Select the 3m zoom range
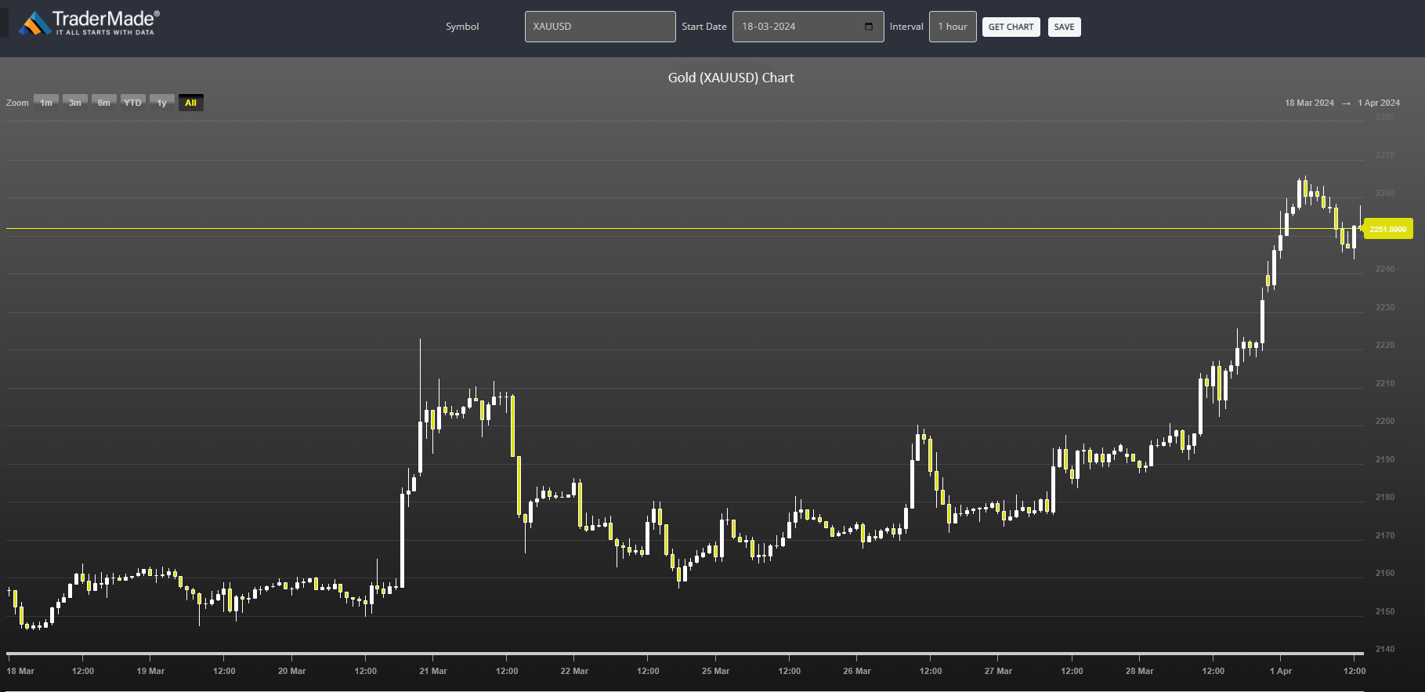The height and width of the screenshot is (692, 1425). pos(75,103)
